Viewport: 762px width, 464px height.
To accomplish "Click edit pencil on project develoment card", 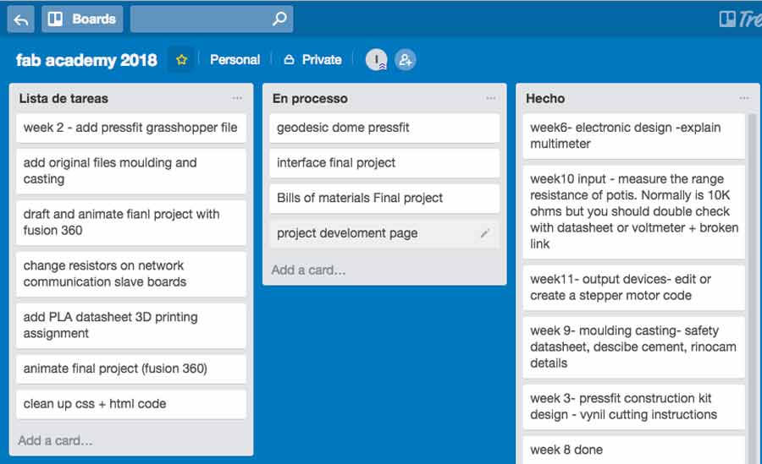I will tap(485, 233).
